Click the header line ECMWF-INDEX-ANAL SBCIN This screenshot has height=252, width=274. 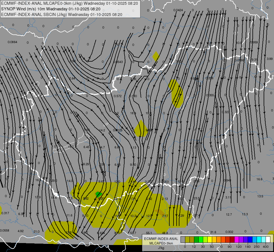click(62, 15)
